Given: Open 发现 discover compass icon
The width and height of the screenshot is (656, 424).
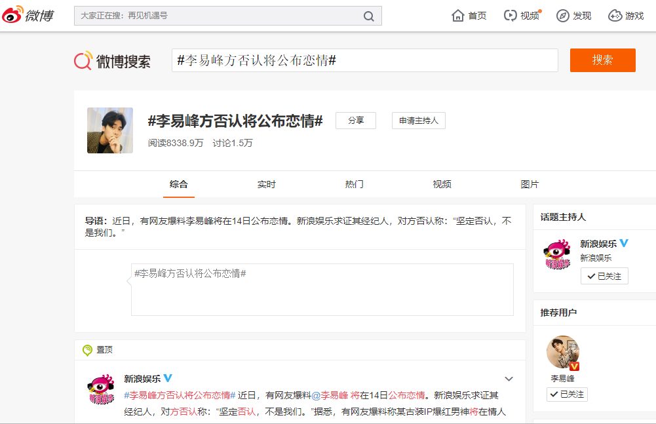Looking at the screenshot, I should coord(562,16).
